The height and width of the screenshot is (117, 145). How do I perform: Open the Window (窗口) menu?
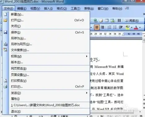click(x=103, y=8)
